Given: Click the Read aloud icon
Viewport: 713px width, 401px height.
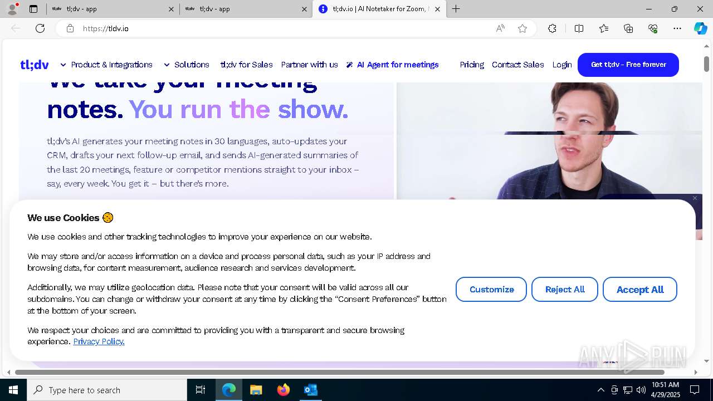Looking at the screenshot, I should pos(500,28).
